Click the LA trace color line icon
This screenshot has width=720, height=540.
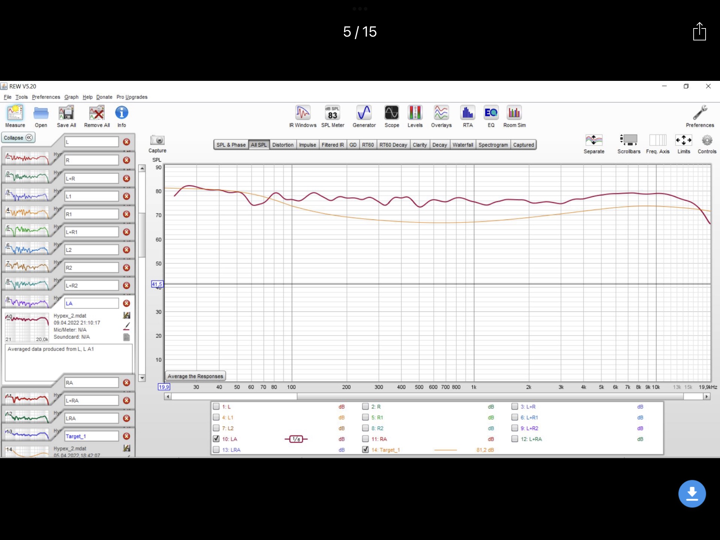click(x=127, y=327)
